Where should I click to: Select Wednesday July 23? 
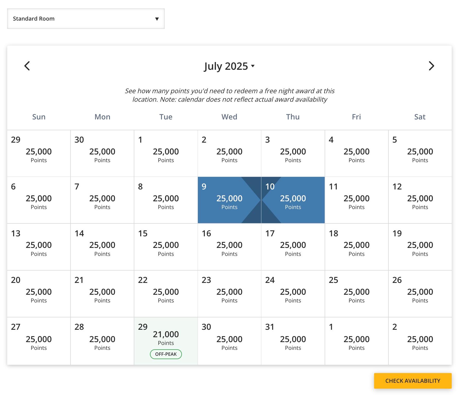229,294
